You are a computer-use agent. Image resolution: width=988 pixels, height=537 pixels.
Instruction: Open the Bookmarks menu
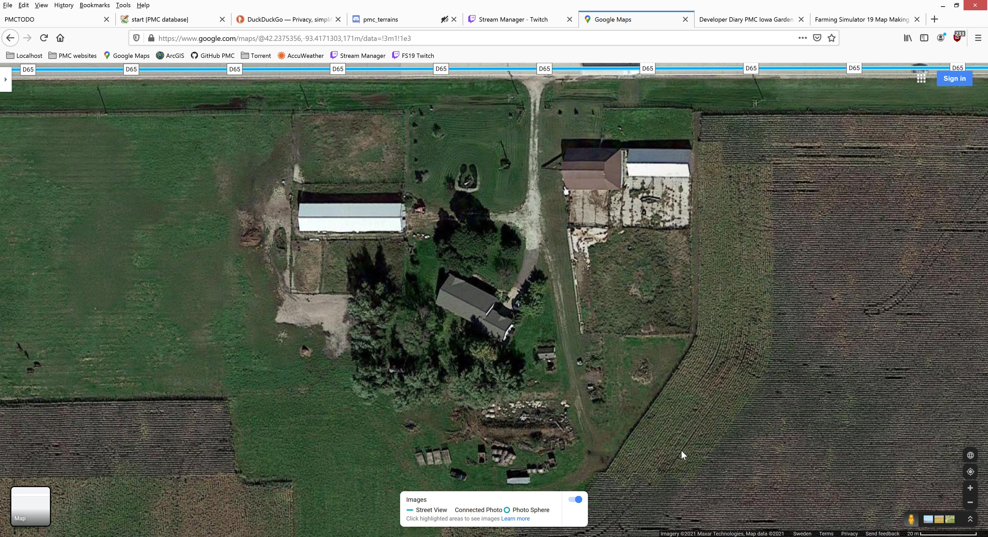point(94,5)
